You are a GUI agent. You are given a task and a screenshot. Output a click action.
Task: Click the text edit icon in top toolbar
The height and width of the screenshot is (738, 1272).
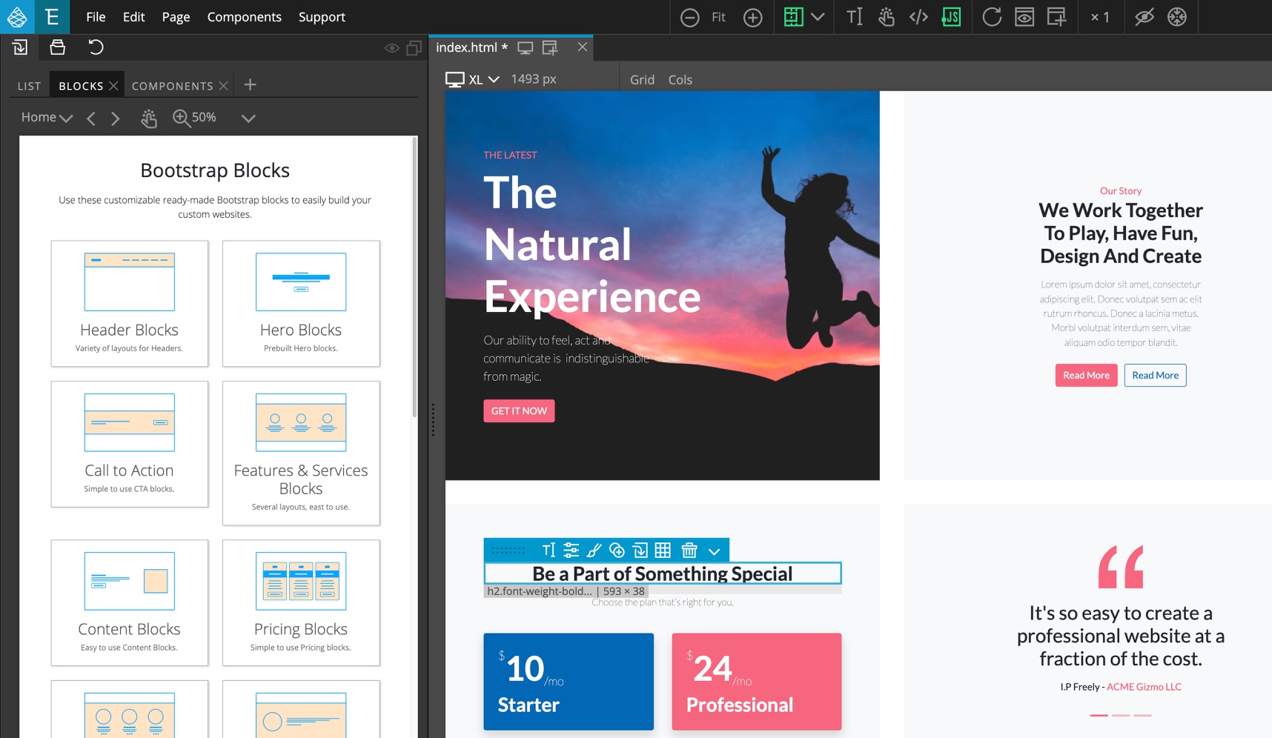tap(854, 17)
